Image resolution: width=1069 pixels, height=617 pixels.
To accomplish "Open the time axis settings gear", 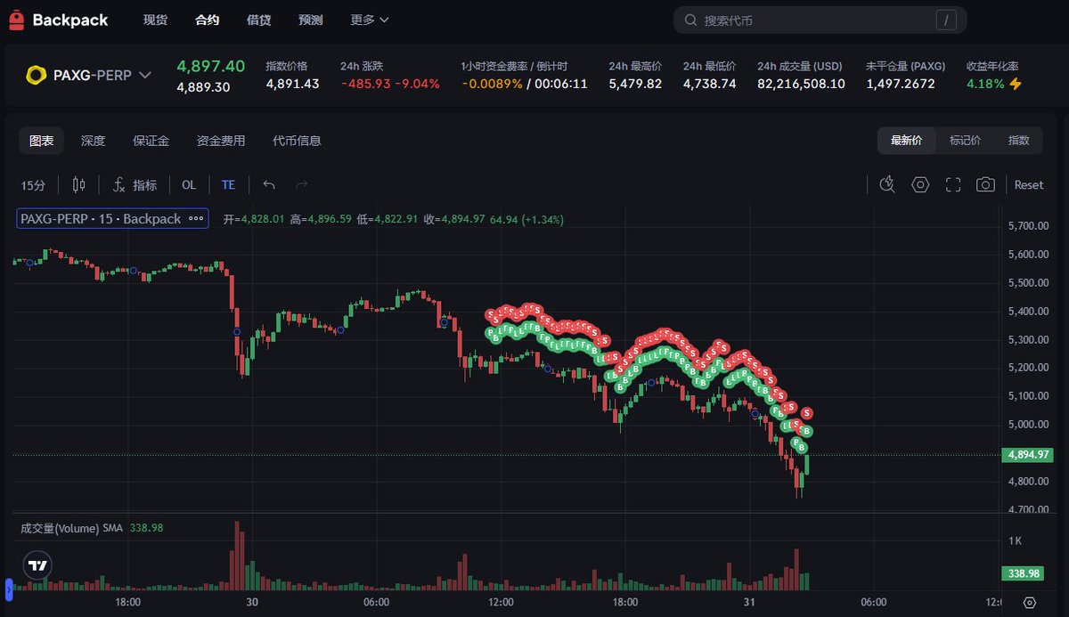I will pos(1029,603).
